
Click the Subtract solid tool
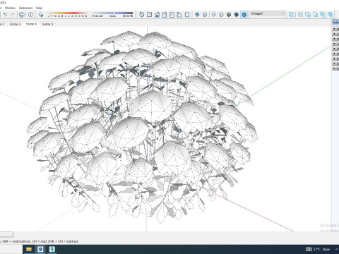click(316, 15)
